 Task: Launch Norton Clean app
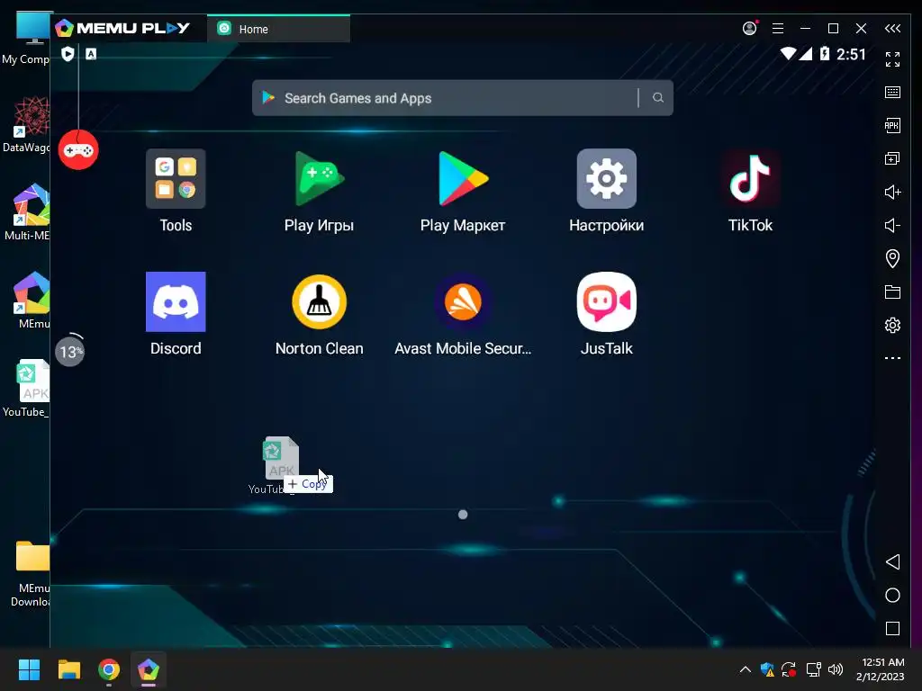coord(320,301)
